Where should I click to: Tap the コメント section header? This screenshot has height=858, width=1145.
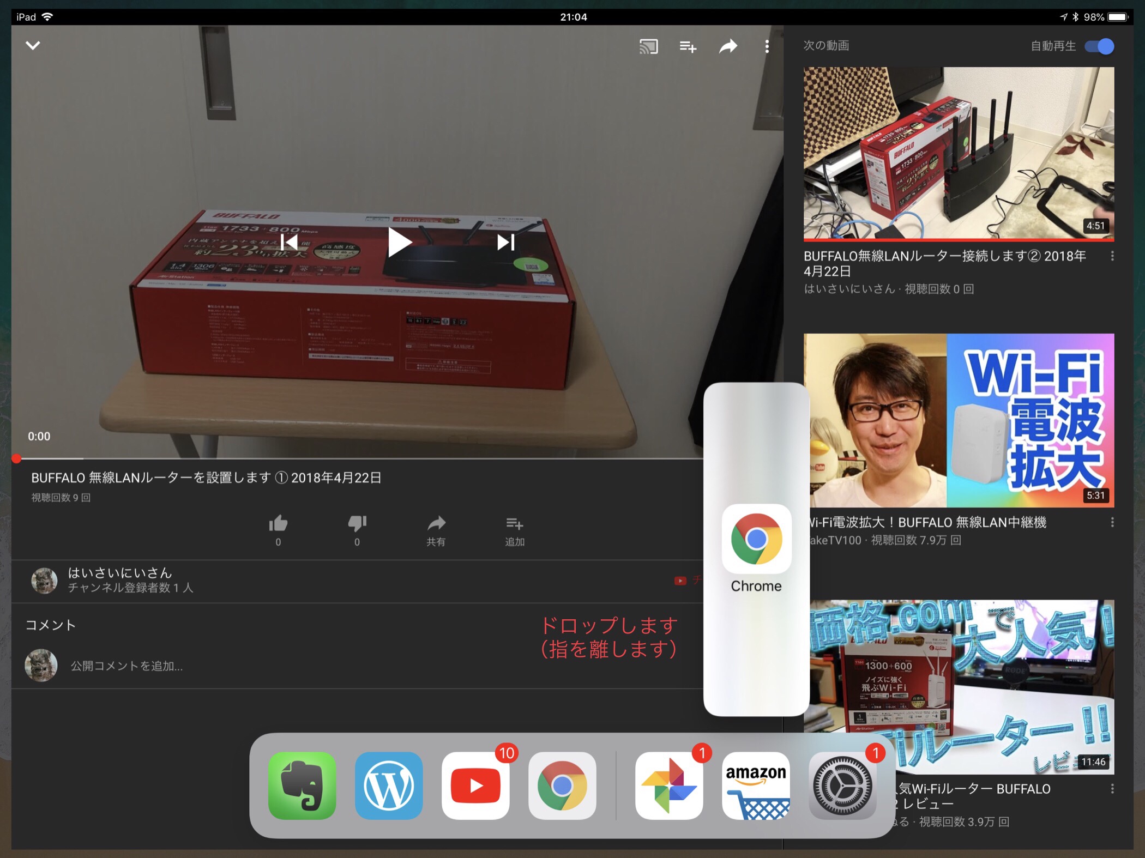(x=51, y=625)
